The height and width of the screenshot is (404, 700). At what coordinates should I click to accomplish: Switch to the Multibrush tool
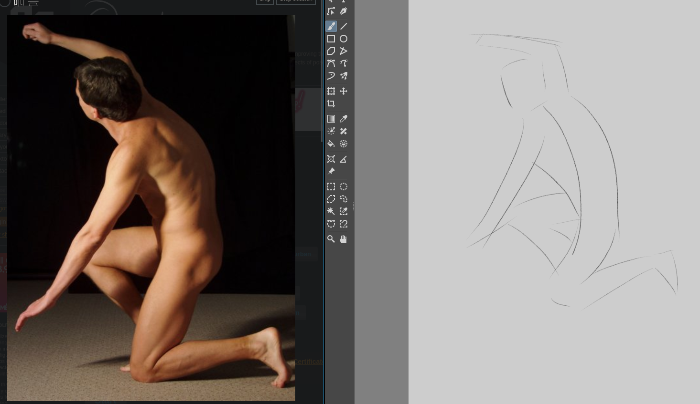(x=344, y=76)
